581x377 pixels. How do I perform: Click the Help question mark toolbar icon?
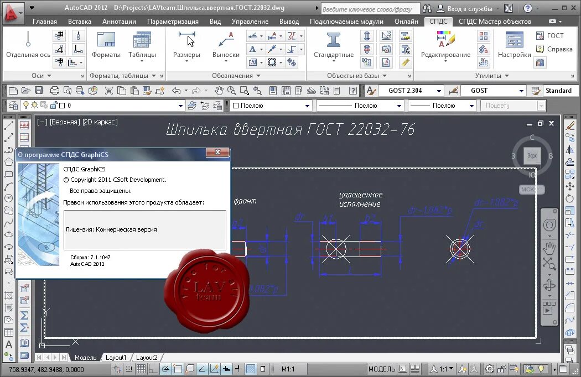pos(353,91)
